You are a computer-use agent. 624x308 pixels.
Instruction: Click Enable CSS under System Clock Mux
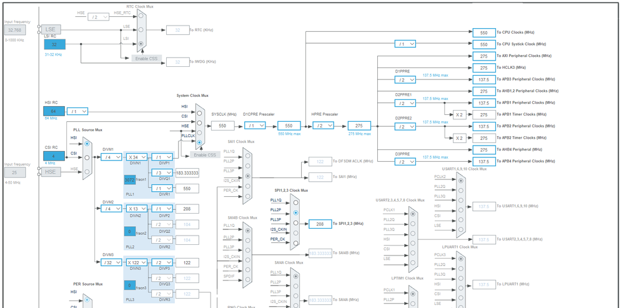pyautogui.click(x=205, y=154)
